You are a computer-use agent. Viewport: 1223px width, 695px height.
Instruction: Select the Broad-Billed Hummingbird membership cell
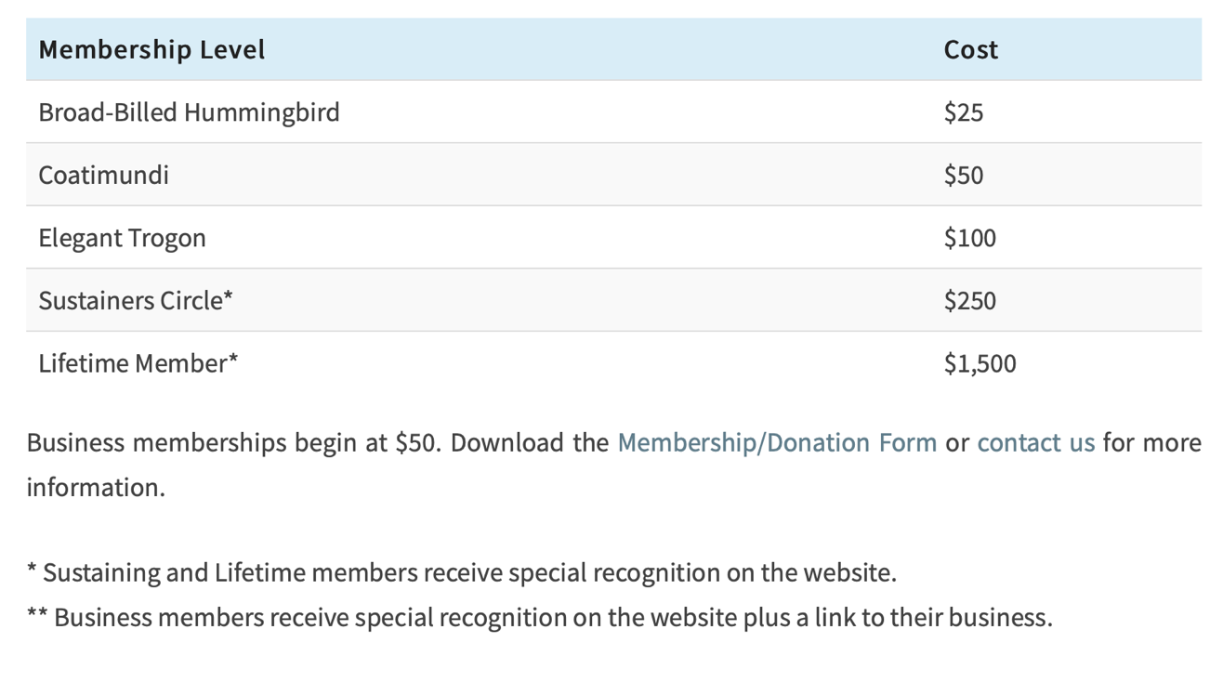[x=189, y=112]
